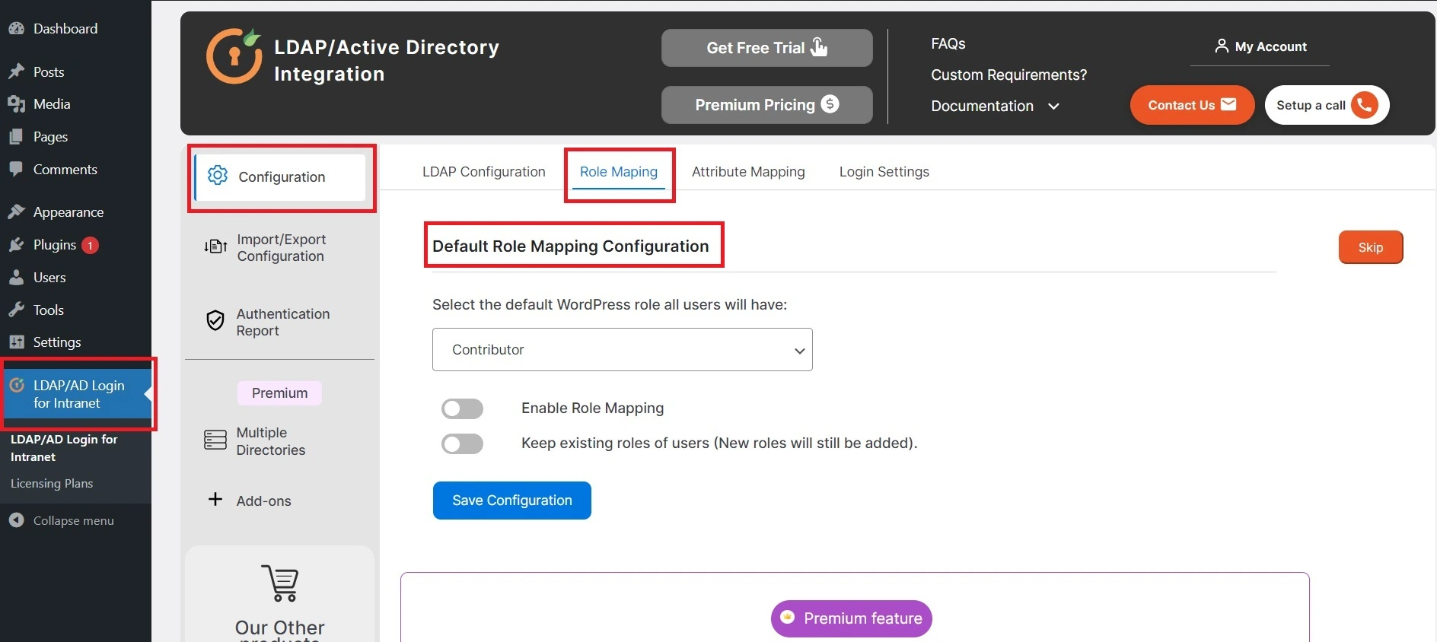Click Premium Pricing button
Viewport: 1437px width, 642px height.
pyautogui.click(x=767, y=105)
